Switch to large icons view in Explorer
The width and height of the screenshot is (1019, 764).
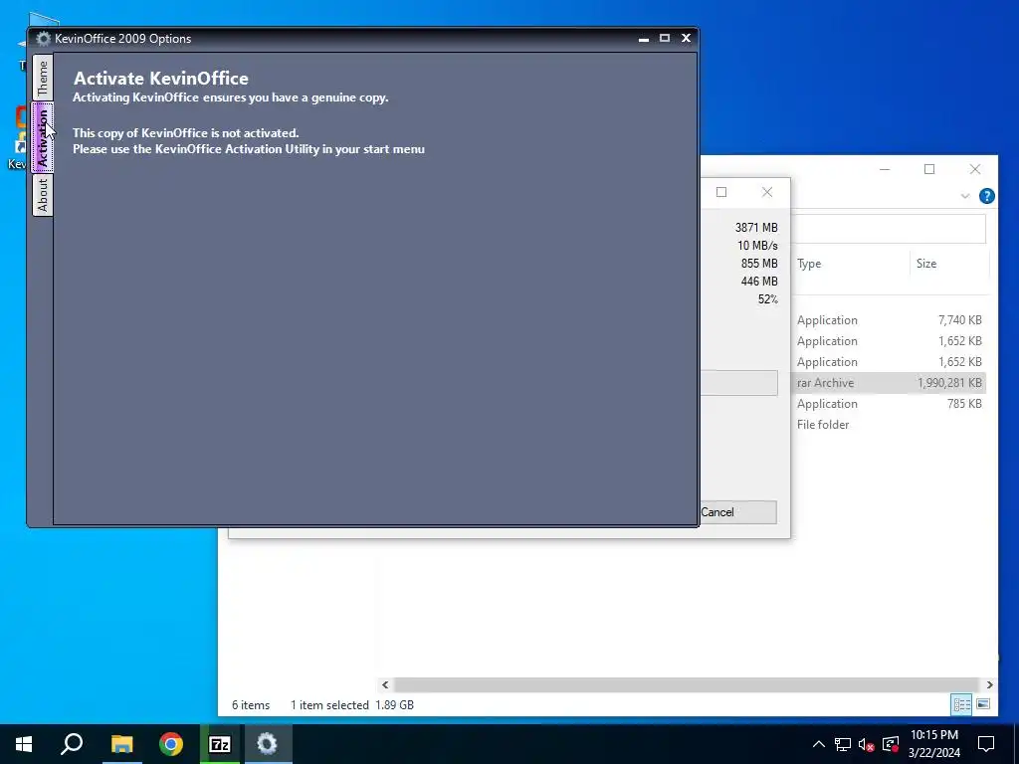[x=983, y=704]
